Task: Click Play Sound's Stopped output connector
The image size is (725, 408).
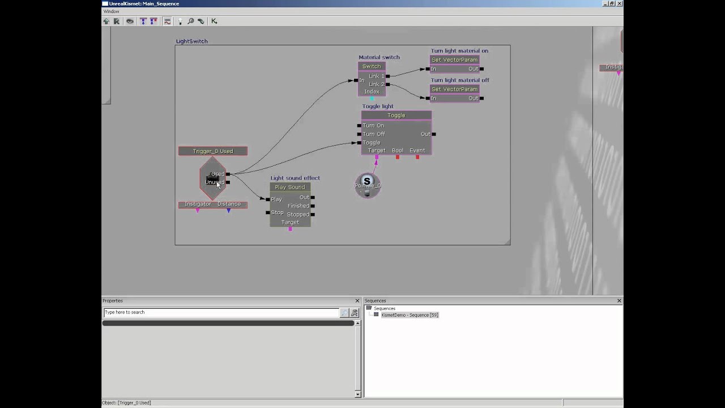Action: [313, 215]
